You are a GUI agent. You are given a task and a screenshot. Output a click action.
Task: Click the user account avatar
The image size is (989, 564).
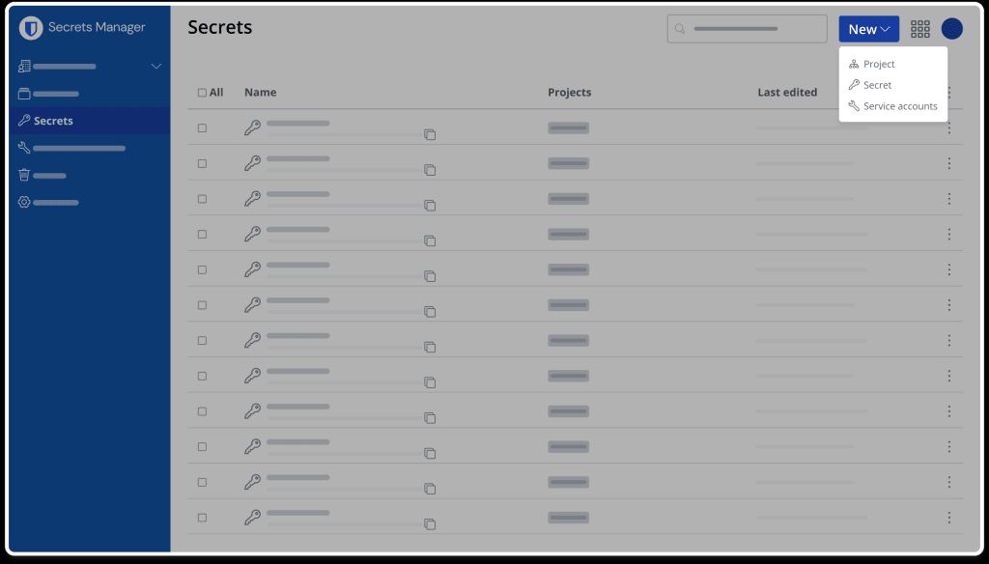point(952,29)
